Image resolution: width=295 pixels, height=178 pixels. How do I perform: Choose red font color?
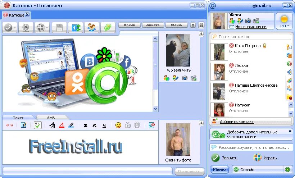62,125
